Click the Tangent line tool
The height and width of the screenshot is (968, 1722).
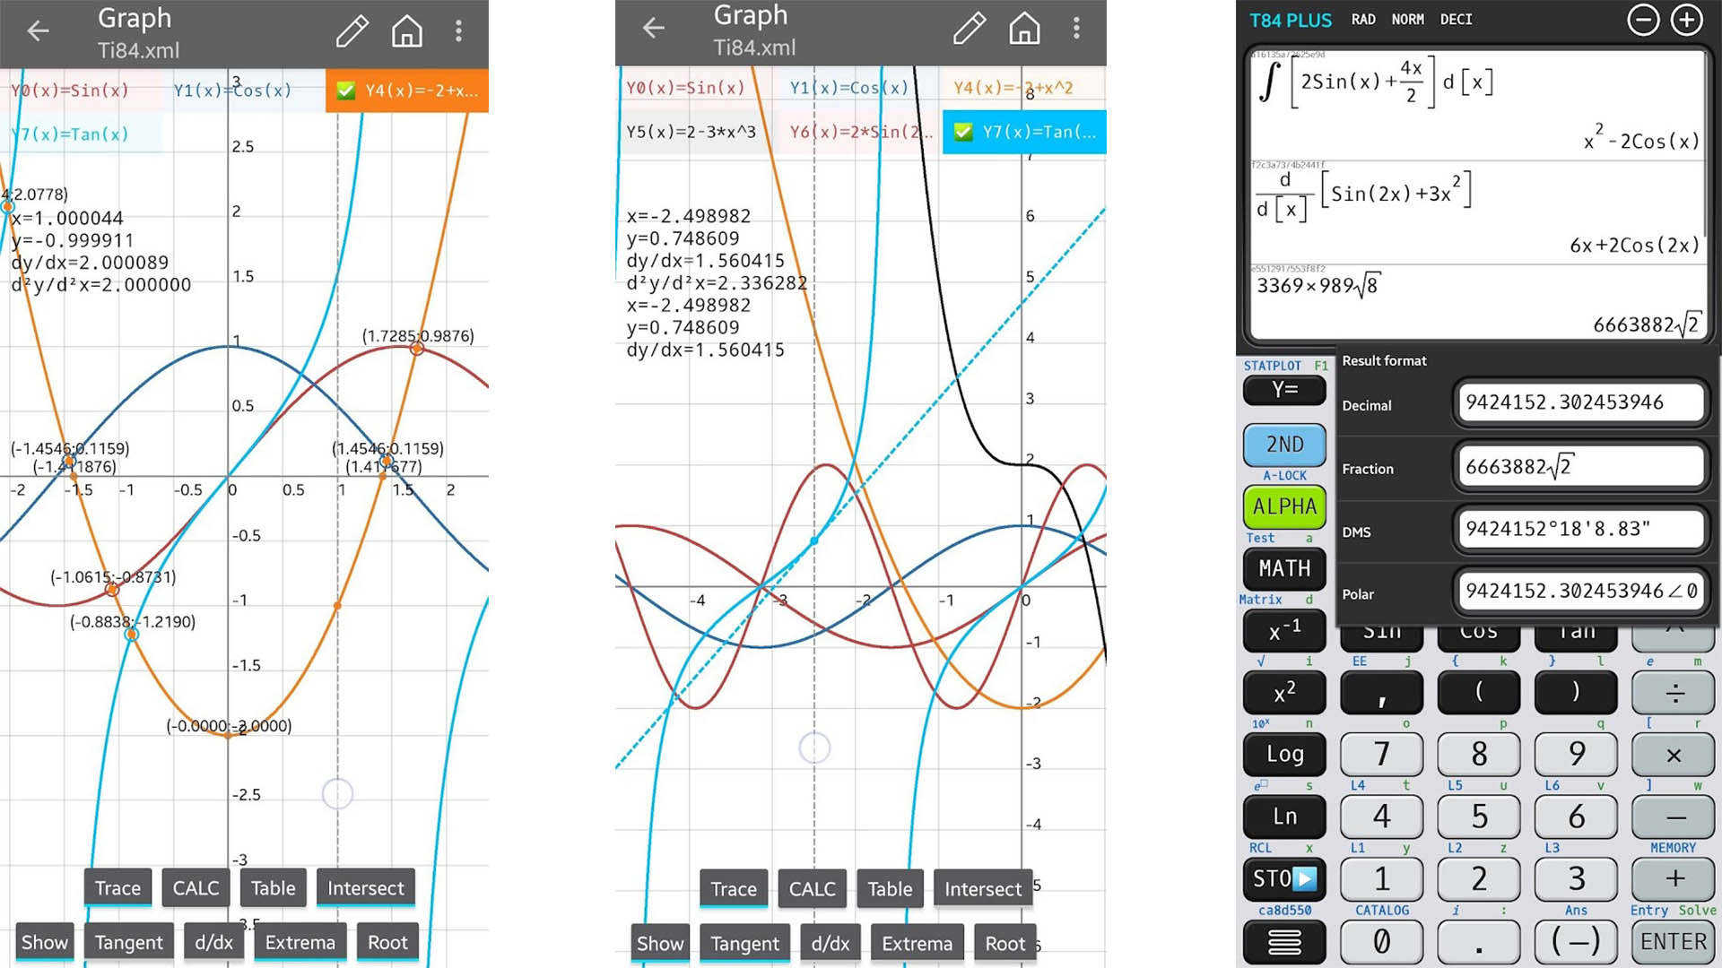tap(129, 942)
